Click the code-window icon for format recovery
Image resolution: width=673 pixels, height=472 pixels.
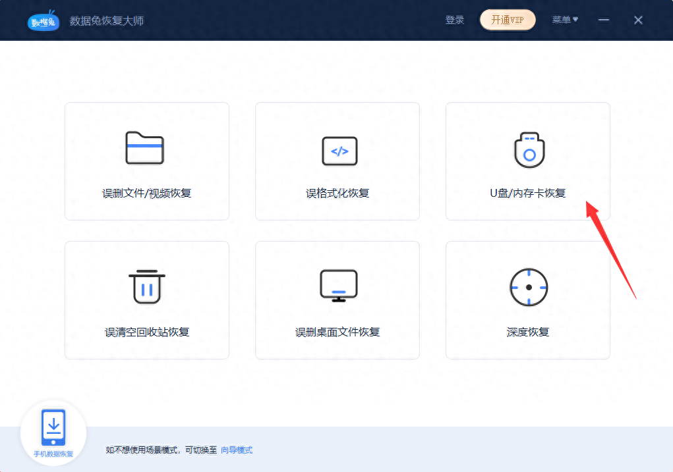click(339, 151)
